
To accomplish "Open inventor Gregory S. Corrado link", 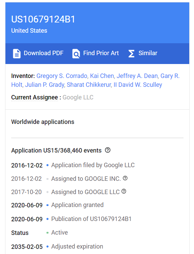I will [x=62, y=76].
